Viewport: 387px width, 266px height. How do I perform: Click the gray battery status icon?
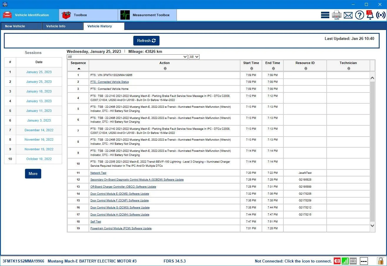click(353, 261)
